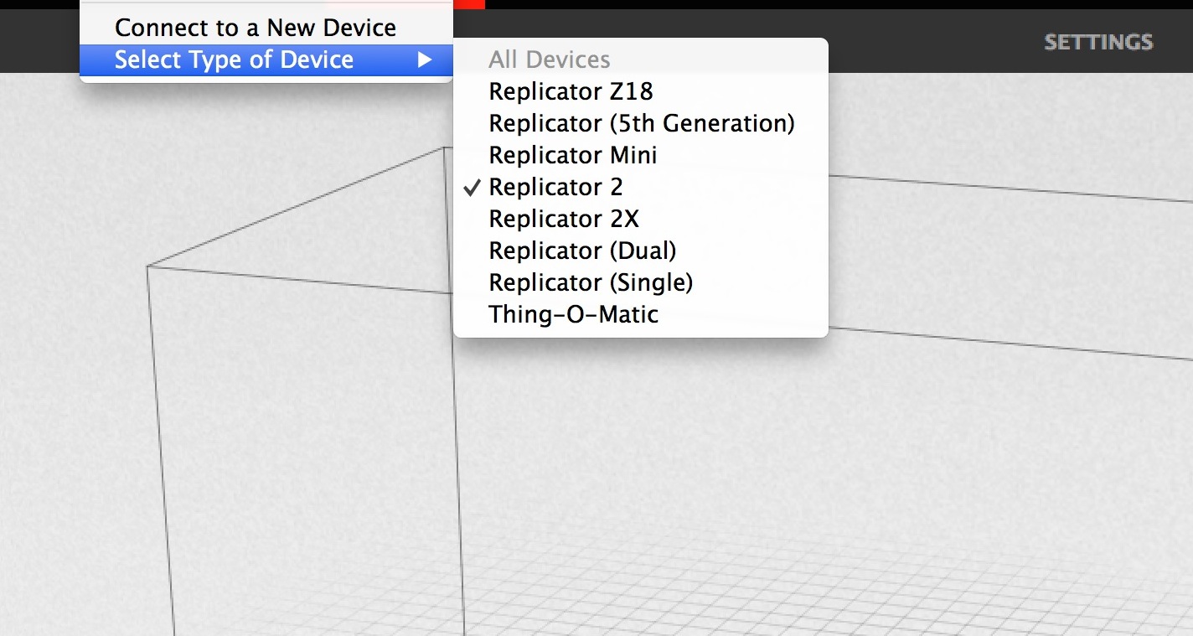Select Replicator (Dual) device type
Screen dimensions: 1193x636
582,251
